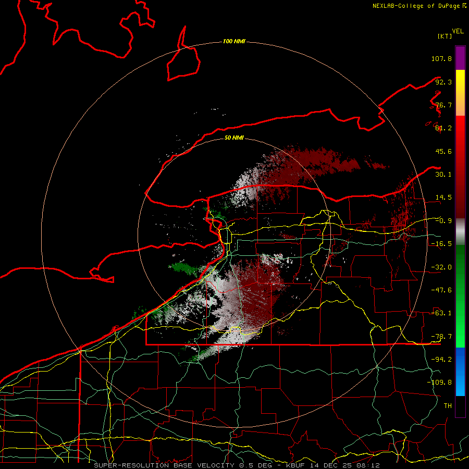This screenshot has height=469, width=469.
Task: Click the 45.6 velocity scale value
Action: pos(443,151)
